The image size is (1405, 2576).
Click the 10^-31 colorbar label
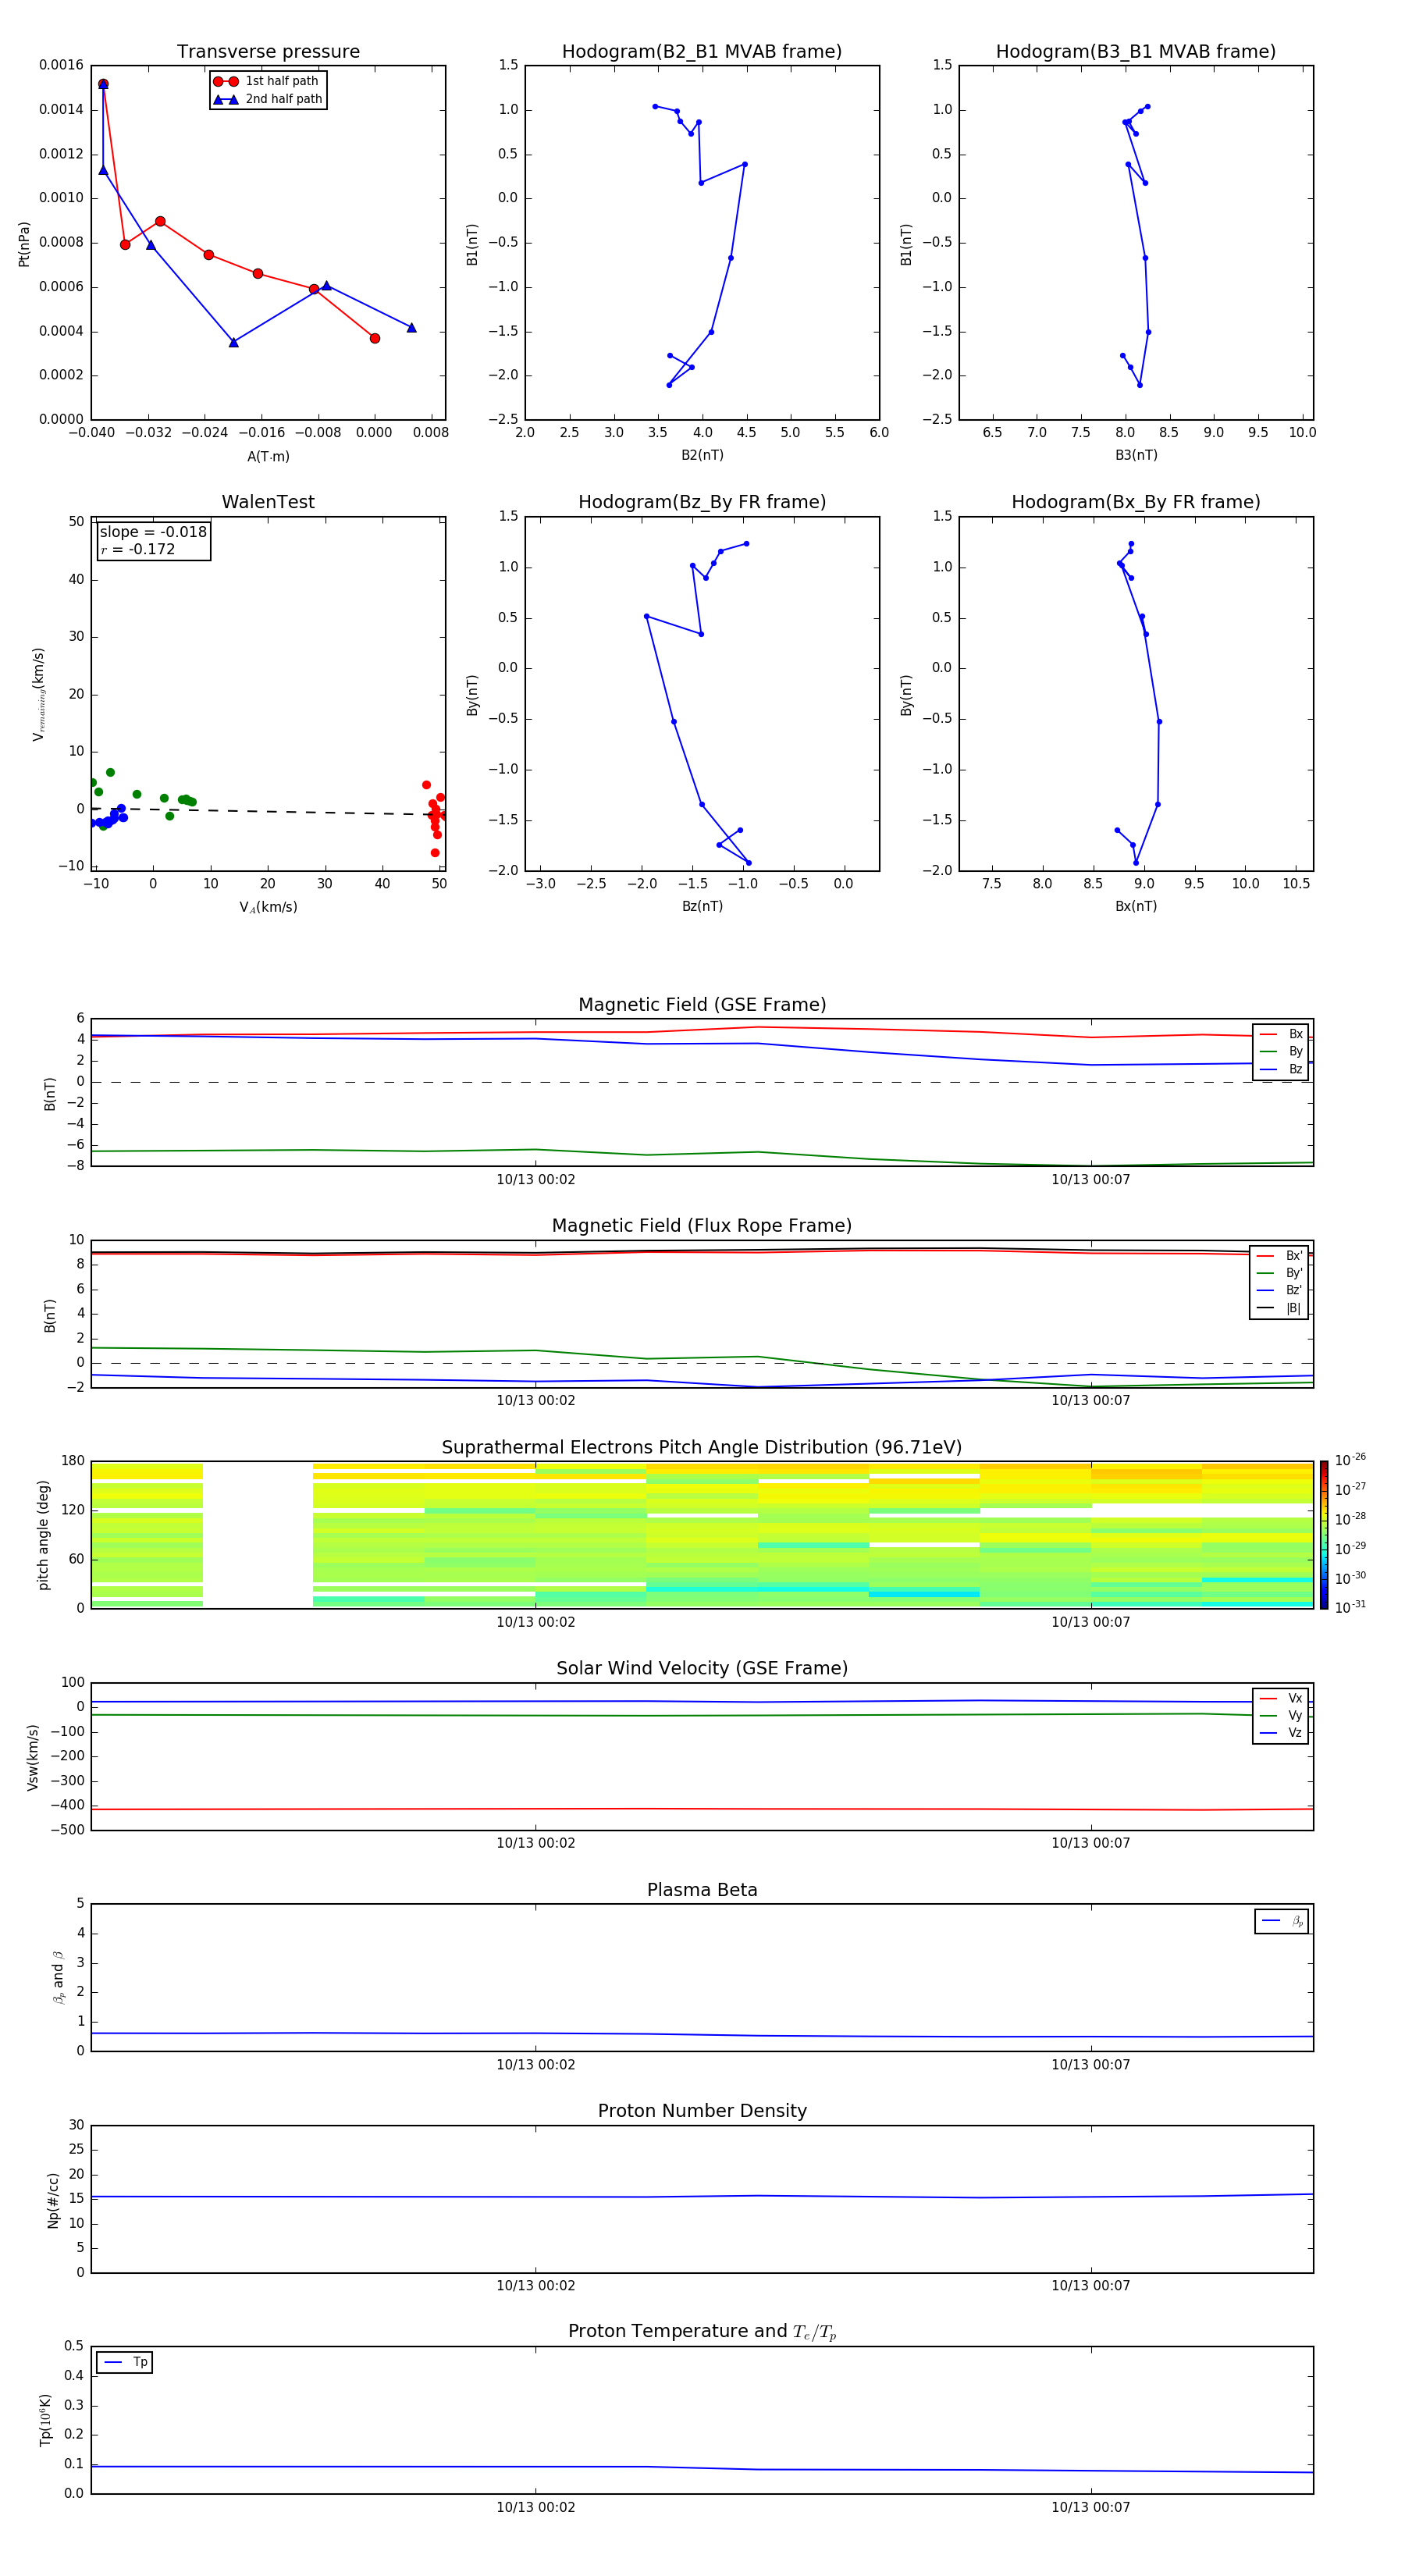1350,1607
